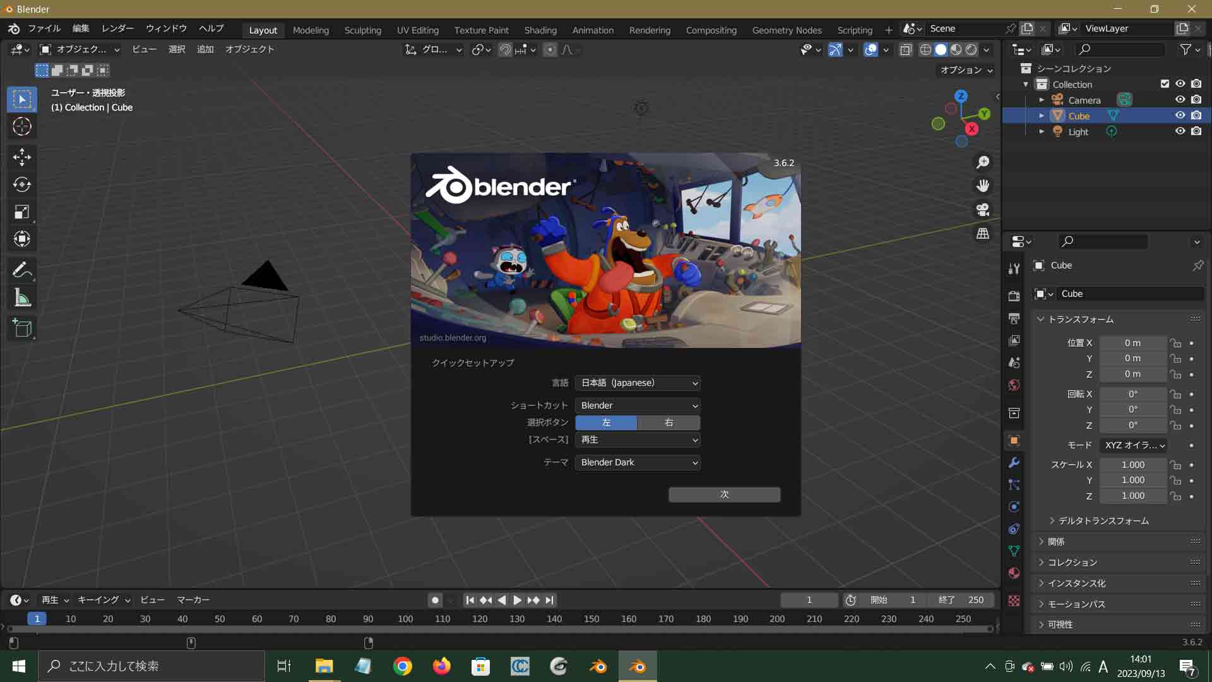Screen dimensions: 1212x682
Task: Select 右 for the select button option
Action: click(x=668, y=422)
